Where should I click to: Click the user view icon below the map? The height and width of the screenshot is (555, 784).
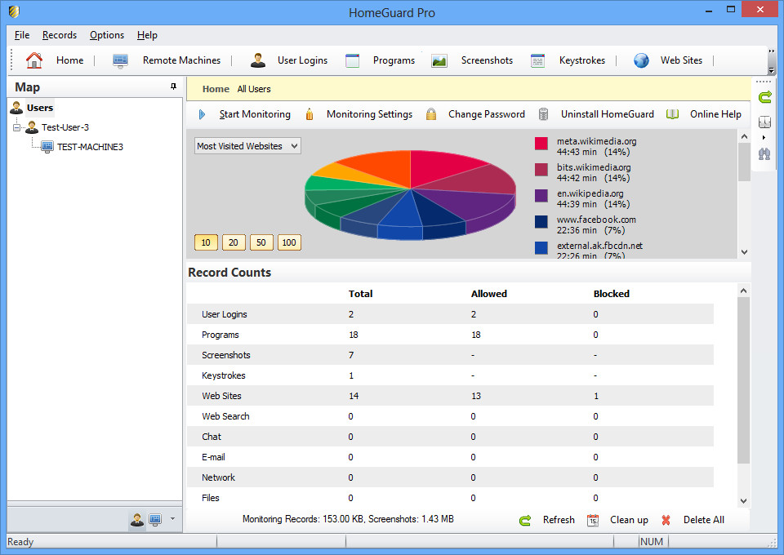(x=137, y=520)
